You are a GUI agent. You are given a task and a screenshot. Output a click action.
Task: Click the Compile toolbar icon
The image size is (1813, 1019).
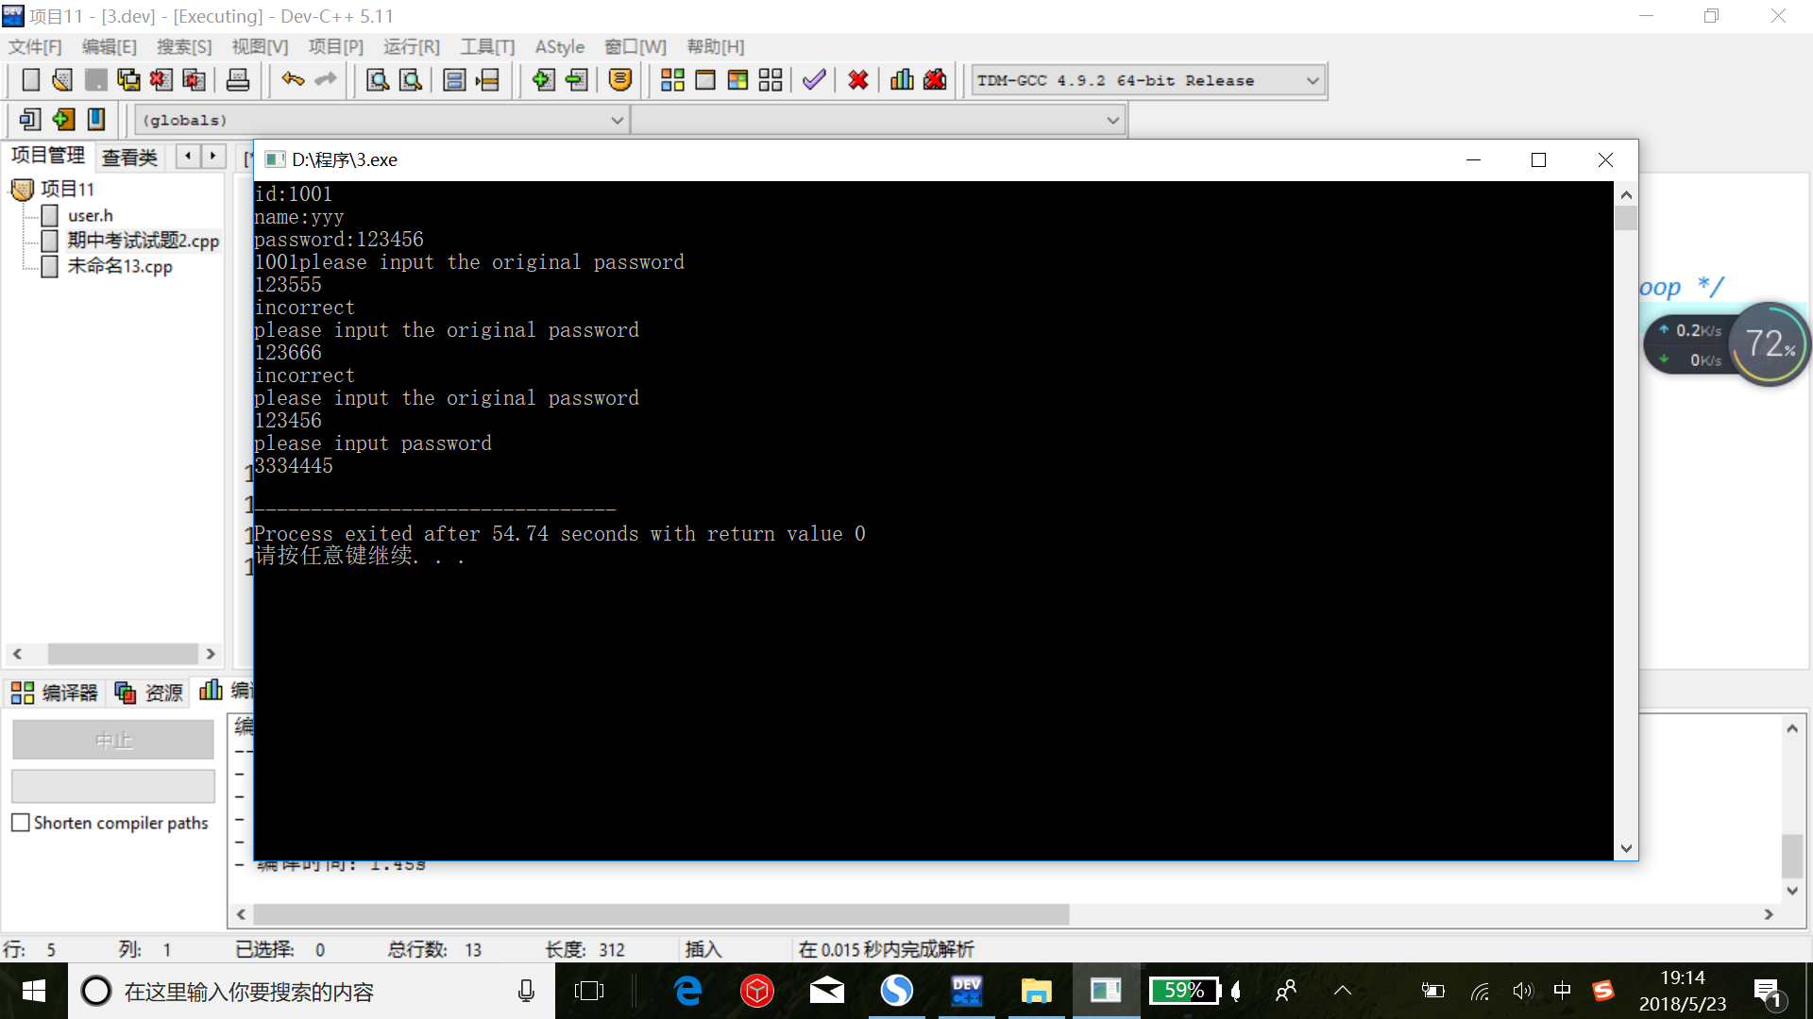coord(672,80)
